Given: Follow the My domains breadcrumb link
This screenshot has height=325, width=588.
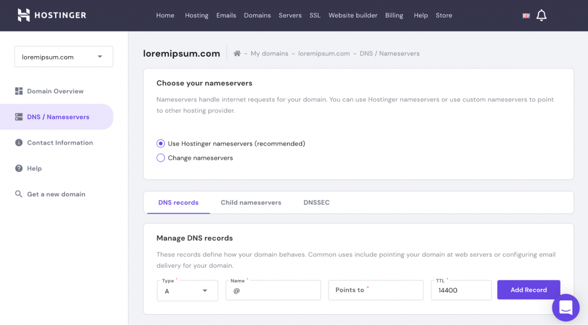Looking at the screenshot, I should 269,53.
